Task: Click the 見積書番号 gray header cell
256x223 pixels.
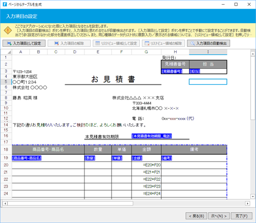Action: coord(175,64)
